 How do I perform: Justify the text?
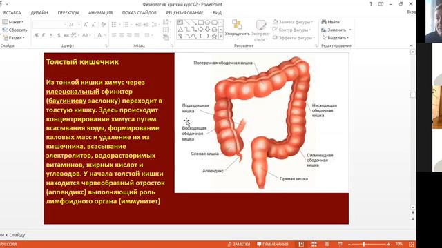point(137,35)
